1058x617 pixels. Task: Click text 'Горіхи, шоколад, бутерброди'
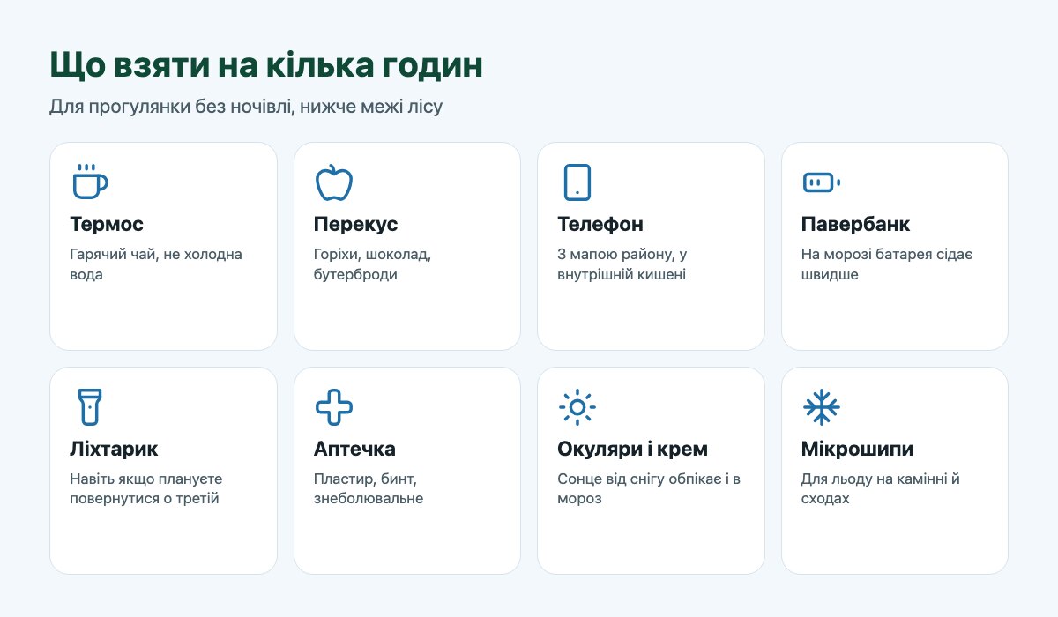[372, 264]
